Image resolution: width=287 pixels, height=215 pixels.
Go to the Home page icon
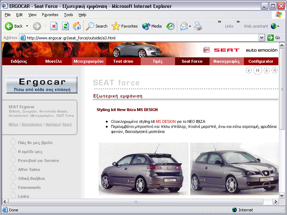click(x=77, y=26)
